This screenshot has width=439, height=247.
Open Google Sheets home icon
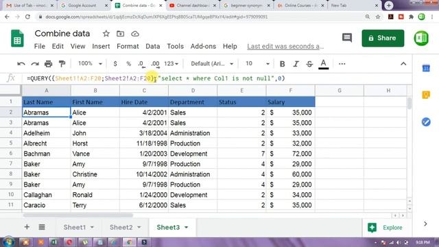pos(17,38)
